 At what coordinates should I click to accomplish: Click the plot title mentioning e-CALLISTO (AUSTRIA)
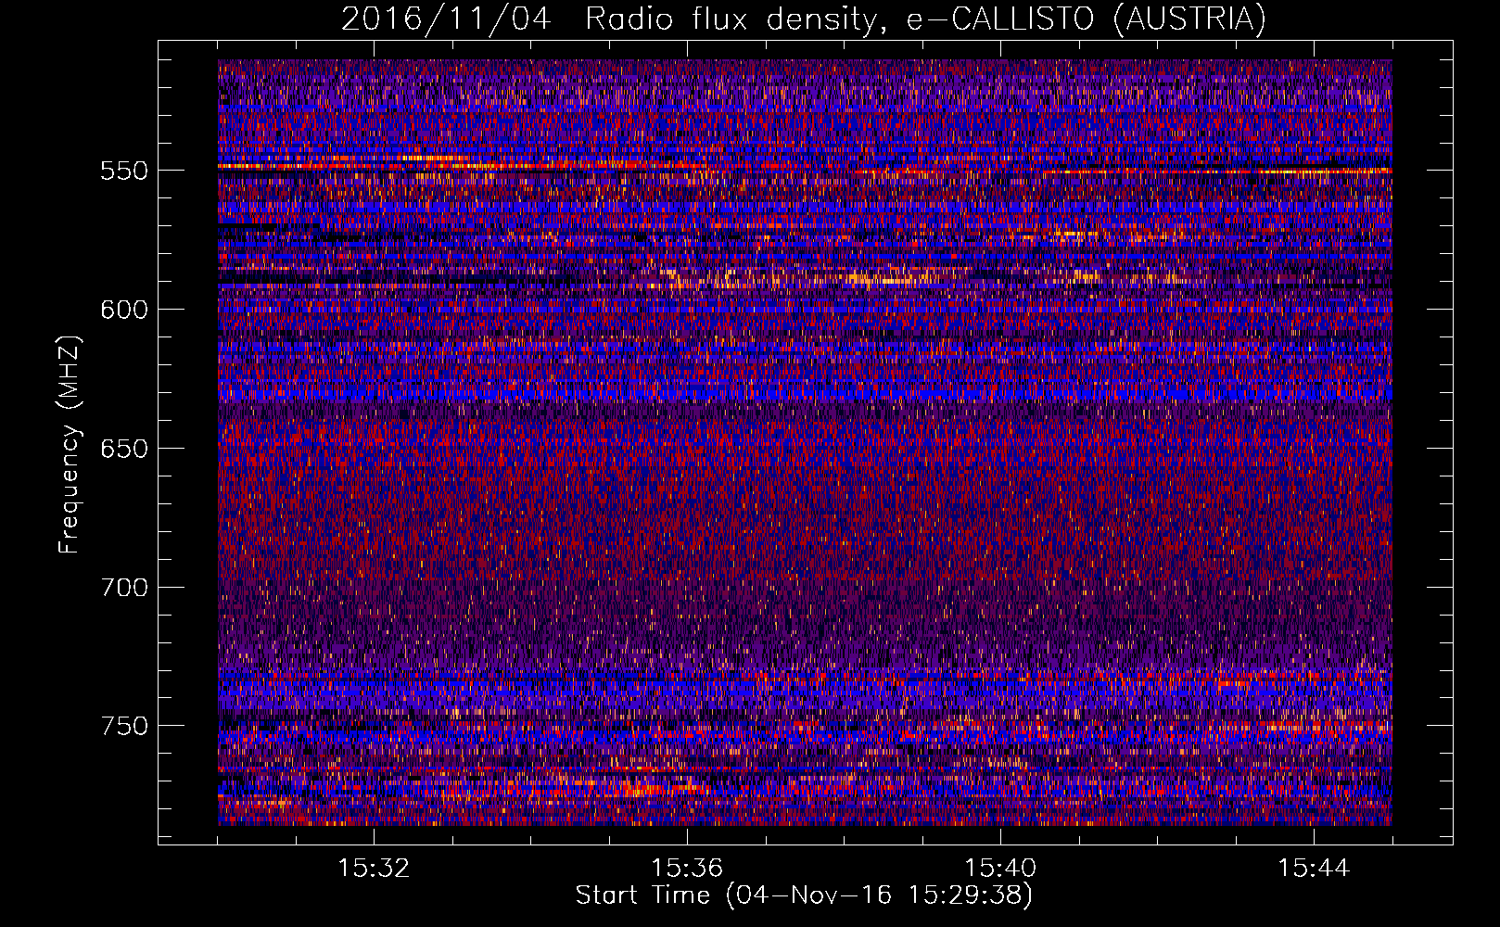coord(804,19)
